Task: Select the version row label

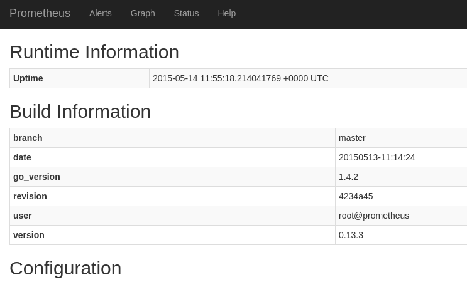Action: pos(29,235)
